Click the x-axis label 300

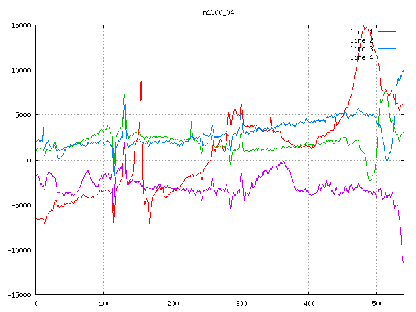coord(240,304)
